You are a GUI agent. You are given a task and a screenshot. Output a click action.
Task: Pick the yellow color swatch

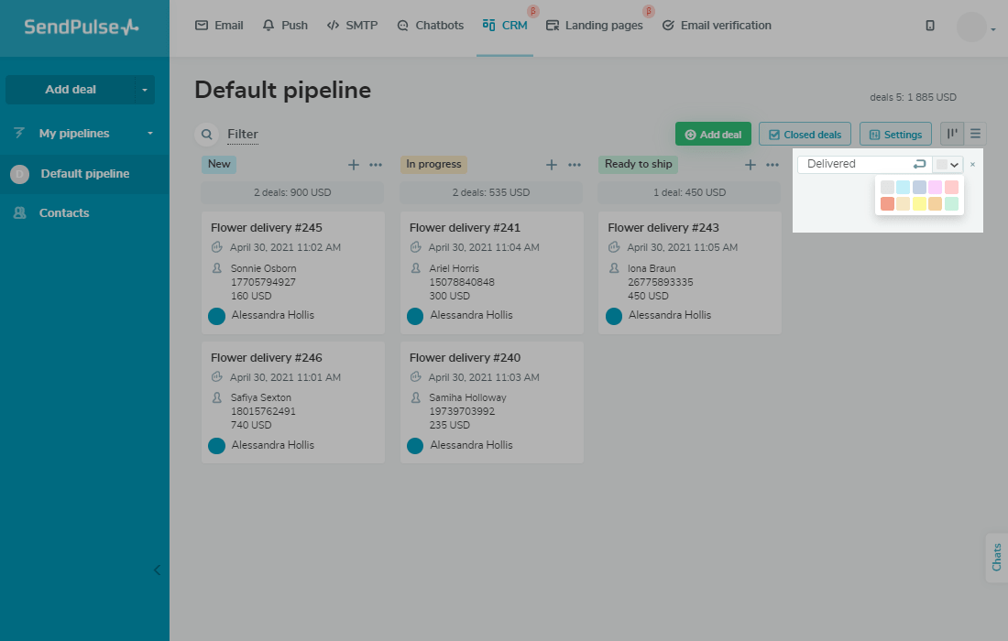coord(919,203)
